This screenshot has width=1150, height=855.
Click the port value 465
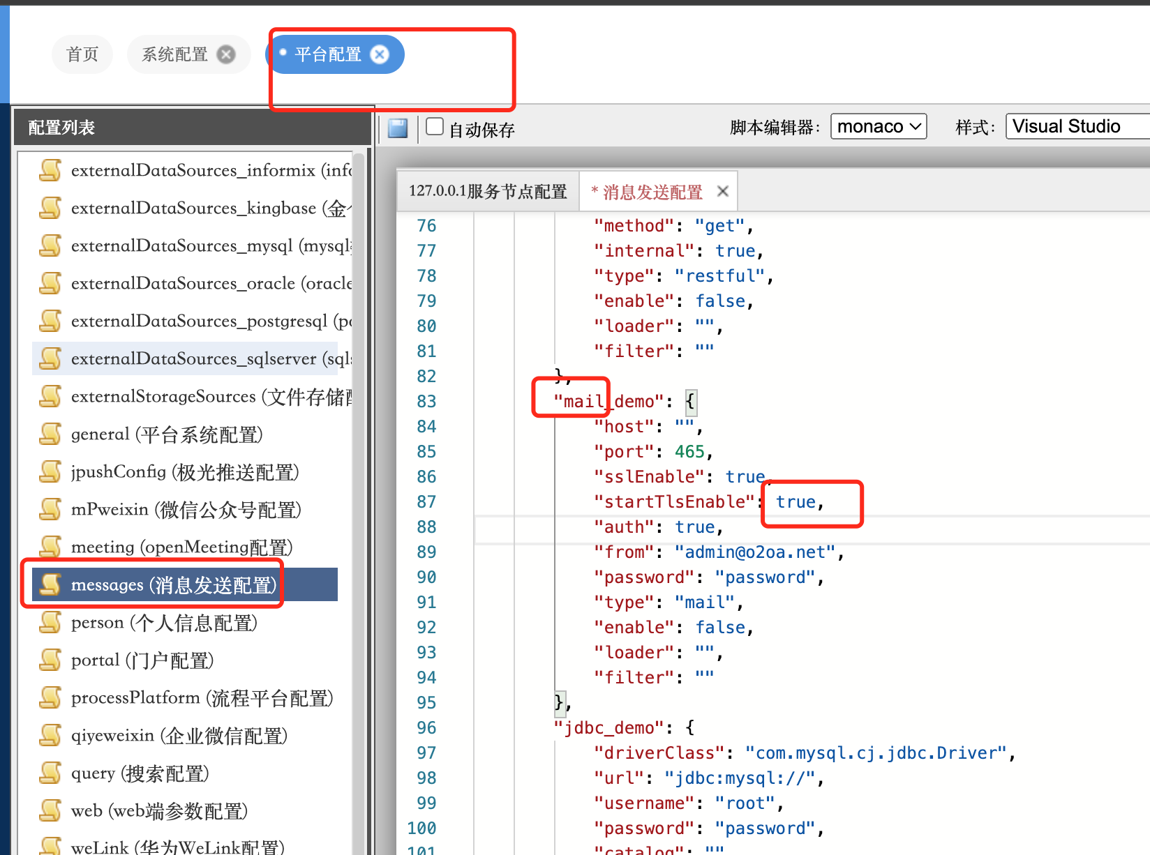tap(689, 451)
